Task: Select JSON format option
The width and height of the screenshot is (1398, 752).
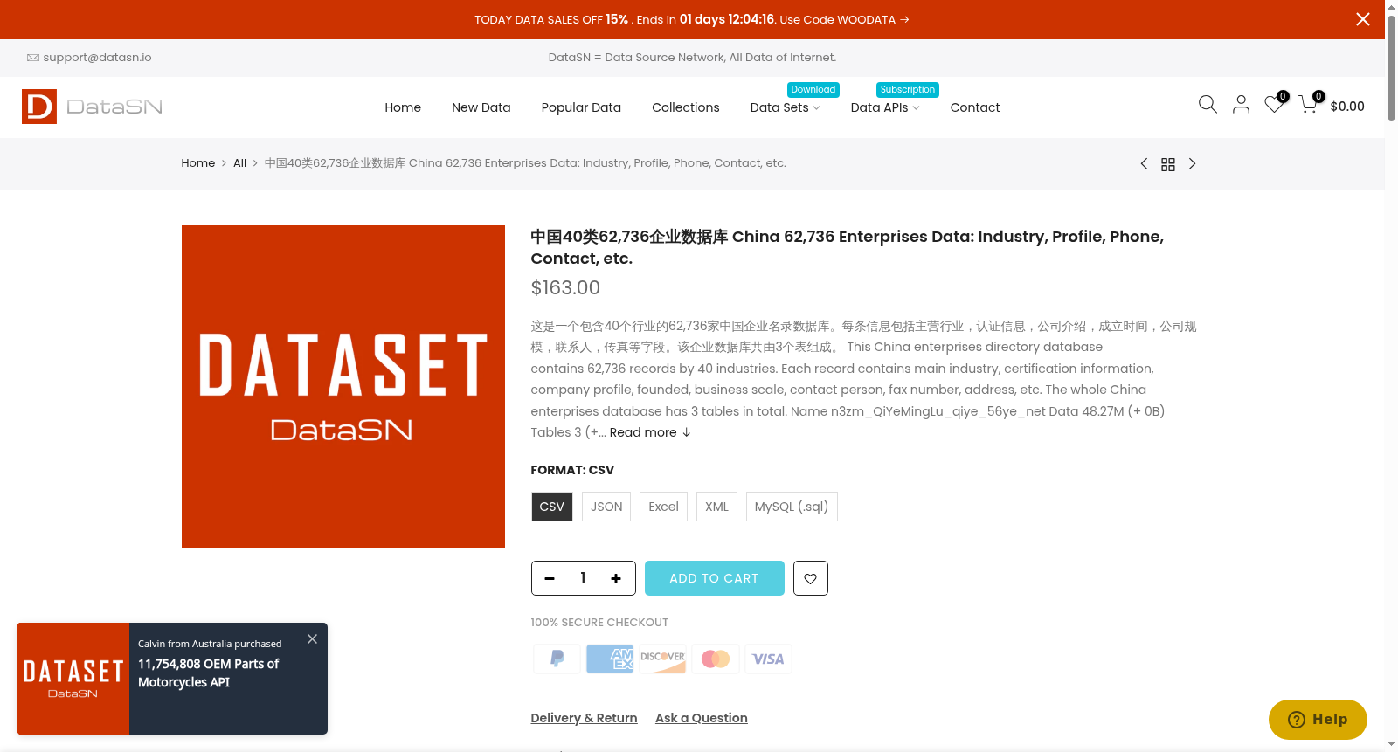Action: (606, 507)
